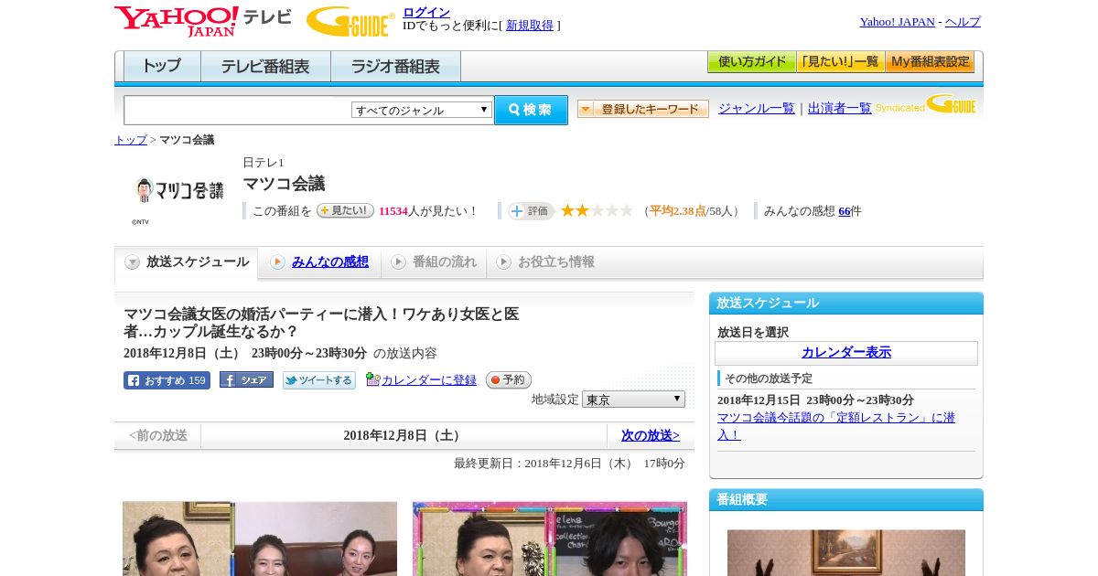The height and width of the screenshot is (576, 1098).
Task: Open the 66 impressions count link
Action: pos(845,211)
